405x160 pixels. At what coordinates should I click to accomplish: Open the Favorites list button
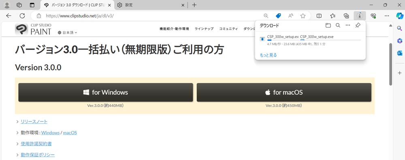[x=333, y=16]
